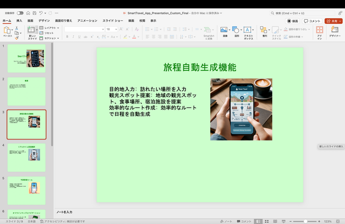Screen dimensions: 345x224
Task: Switch to the デザイン ribbon tab
Action: click(44, 20)
